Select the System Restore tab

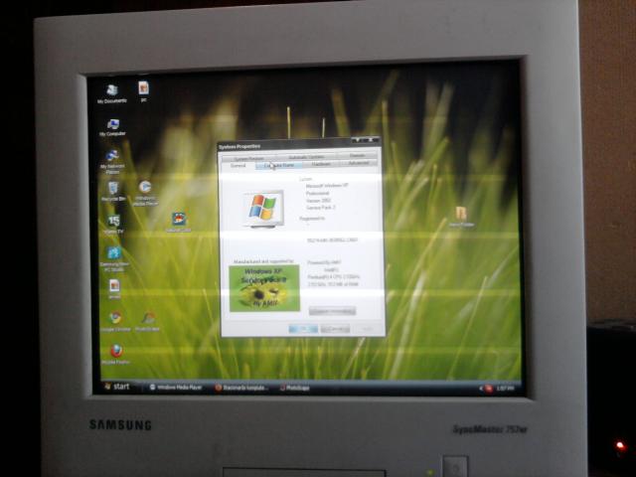click(248, 157)
